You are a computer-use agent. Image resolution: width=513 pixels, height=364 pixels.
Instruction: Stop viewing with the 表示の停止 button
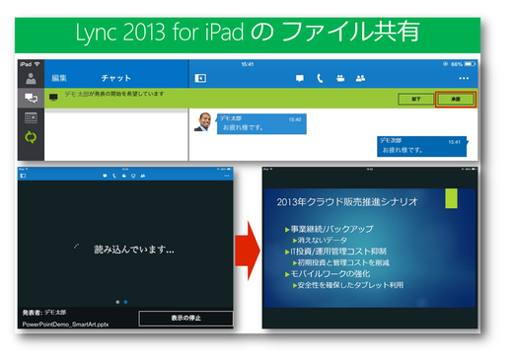[186, 318]
